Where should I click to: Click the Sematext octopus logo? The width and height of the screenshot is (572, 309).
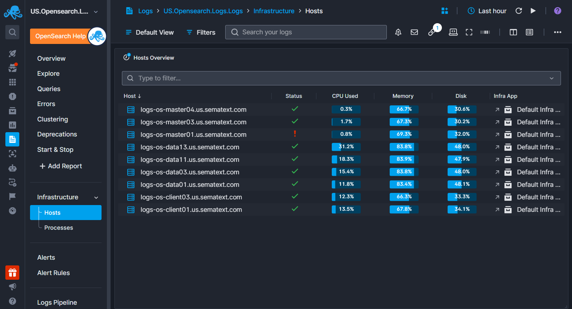pyautogui.click(x=13, y=12)
